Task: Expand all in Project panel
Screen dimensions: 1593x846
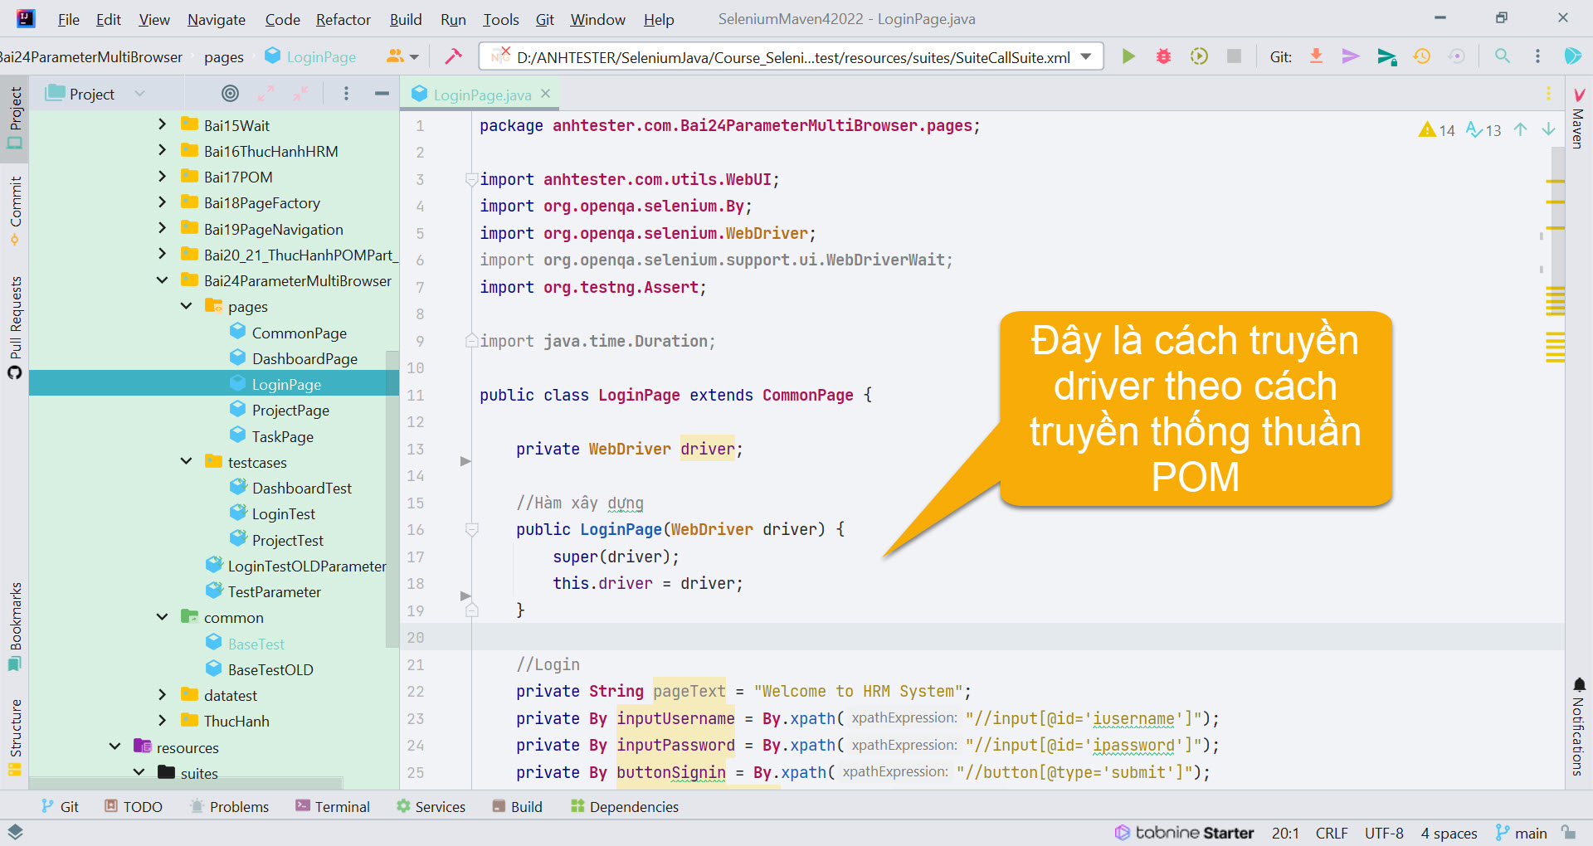Action: [265, 94]
